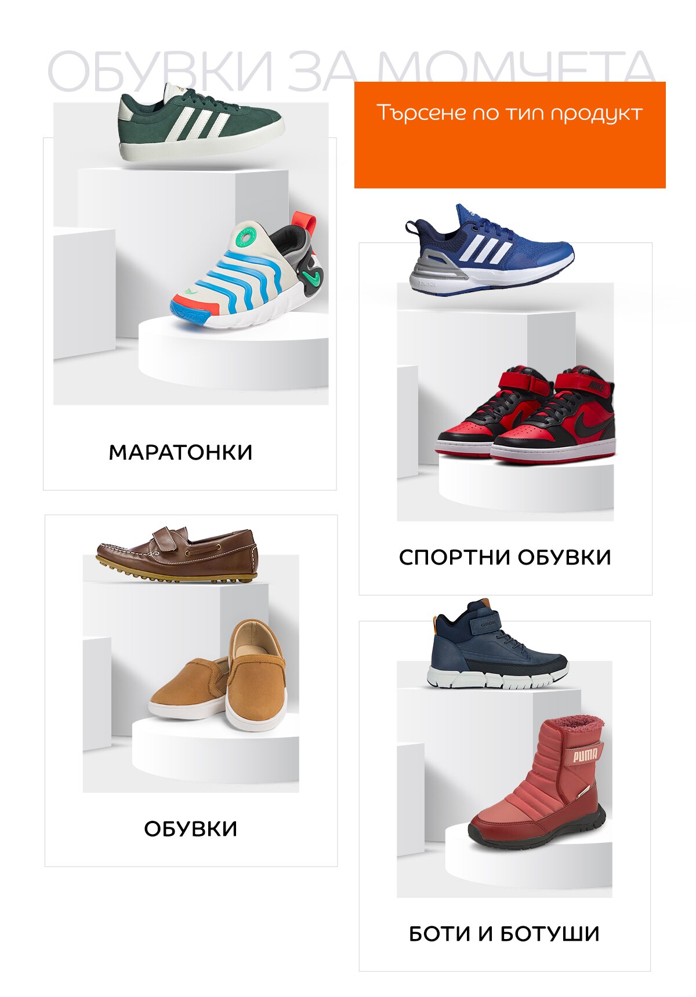Click the orange Търсене по тип продукт banner
696x997 pixels.
[510, 135]
